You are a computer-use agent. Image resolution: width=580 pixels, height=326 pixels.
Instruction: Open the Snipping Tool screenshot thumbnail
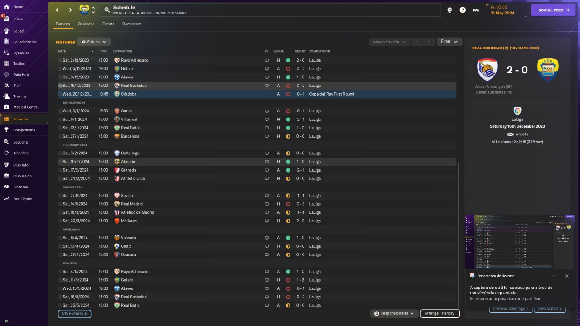[x=520, y=241]
